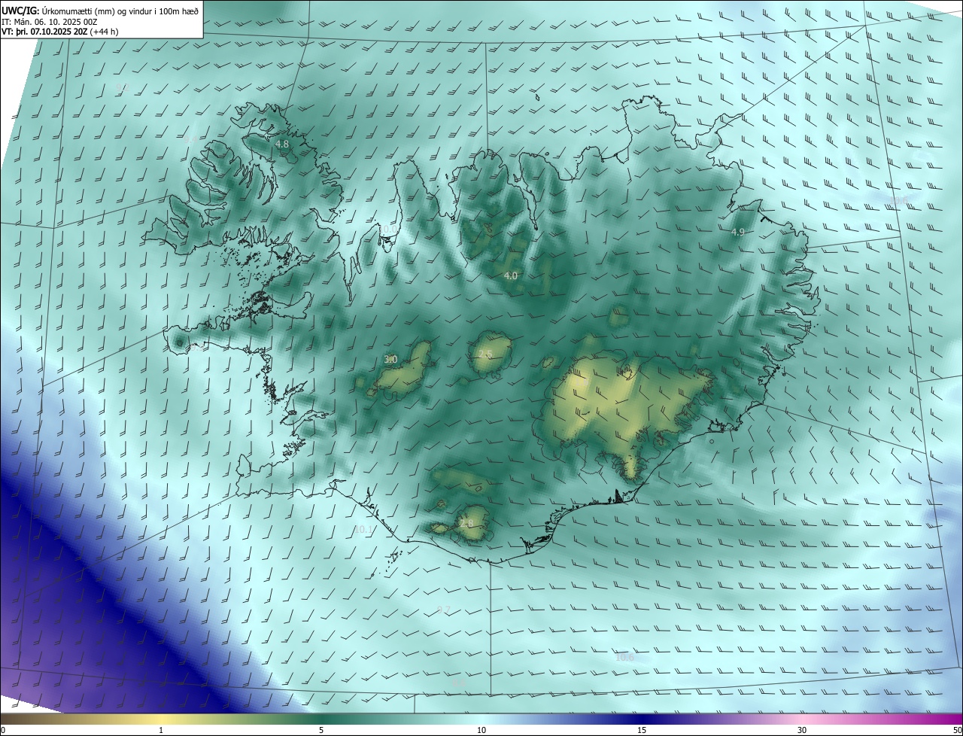963x736 pixels.
Task: Click the '4.8' value label on the map
Action: pyautogui.click(x=282, y=144)
